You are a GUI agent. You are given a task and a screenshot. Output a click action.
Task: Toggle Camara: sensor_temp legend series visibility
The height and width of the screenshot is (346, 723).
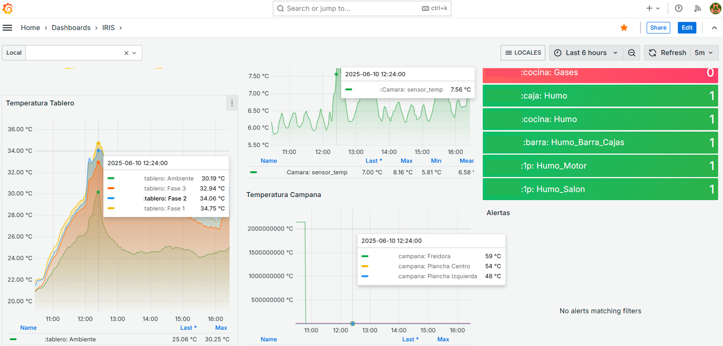coord(317,172)
